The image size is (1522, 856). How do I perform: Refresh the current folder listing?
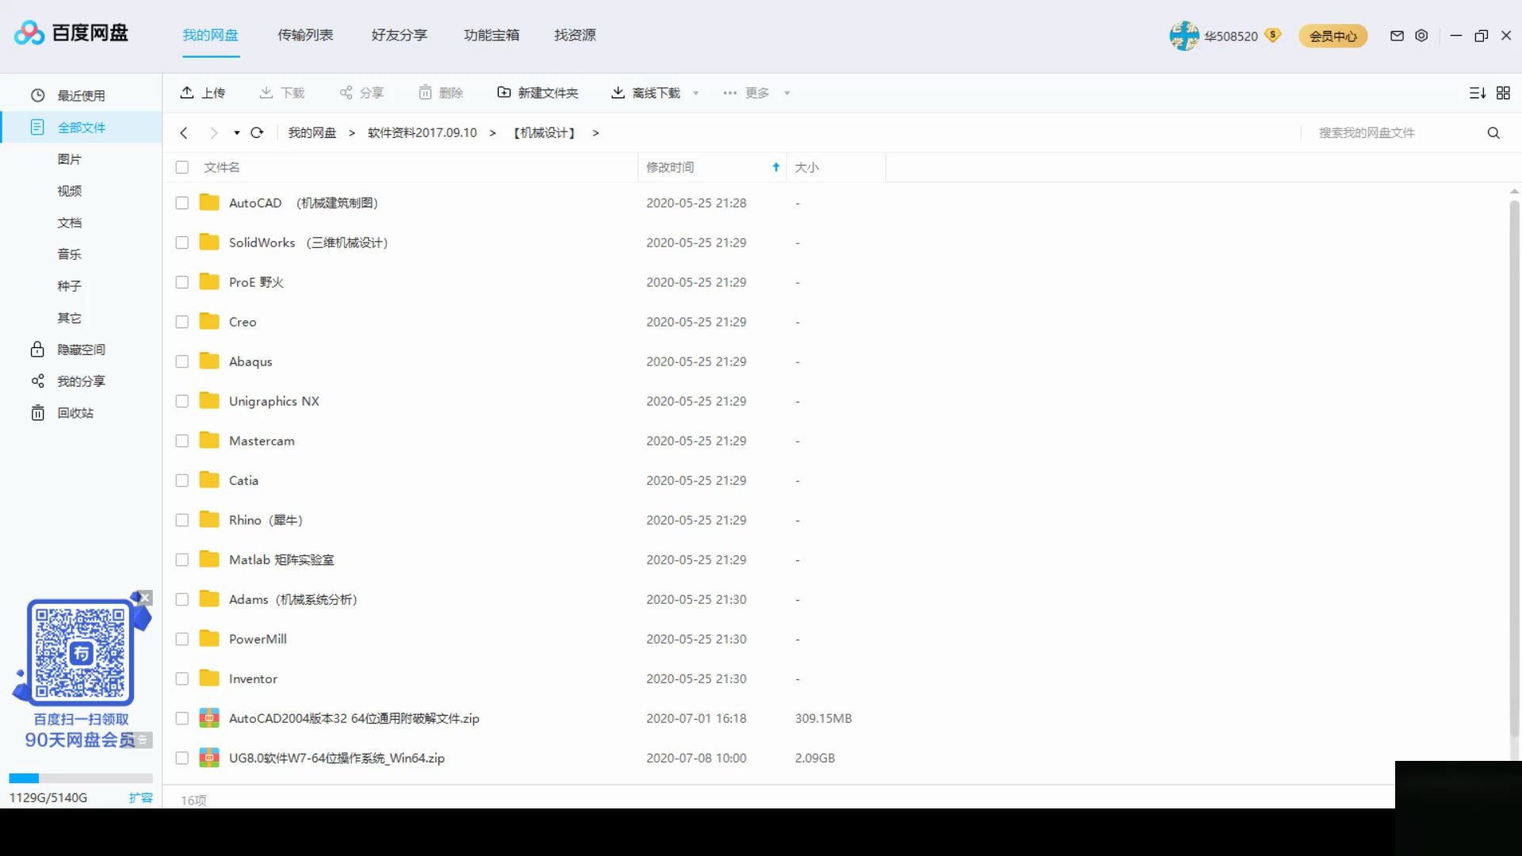257,132
